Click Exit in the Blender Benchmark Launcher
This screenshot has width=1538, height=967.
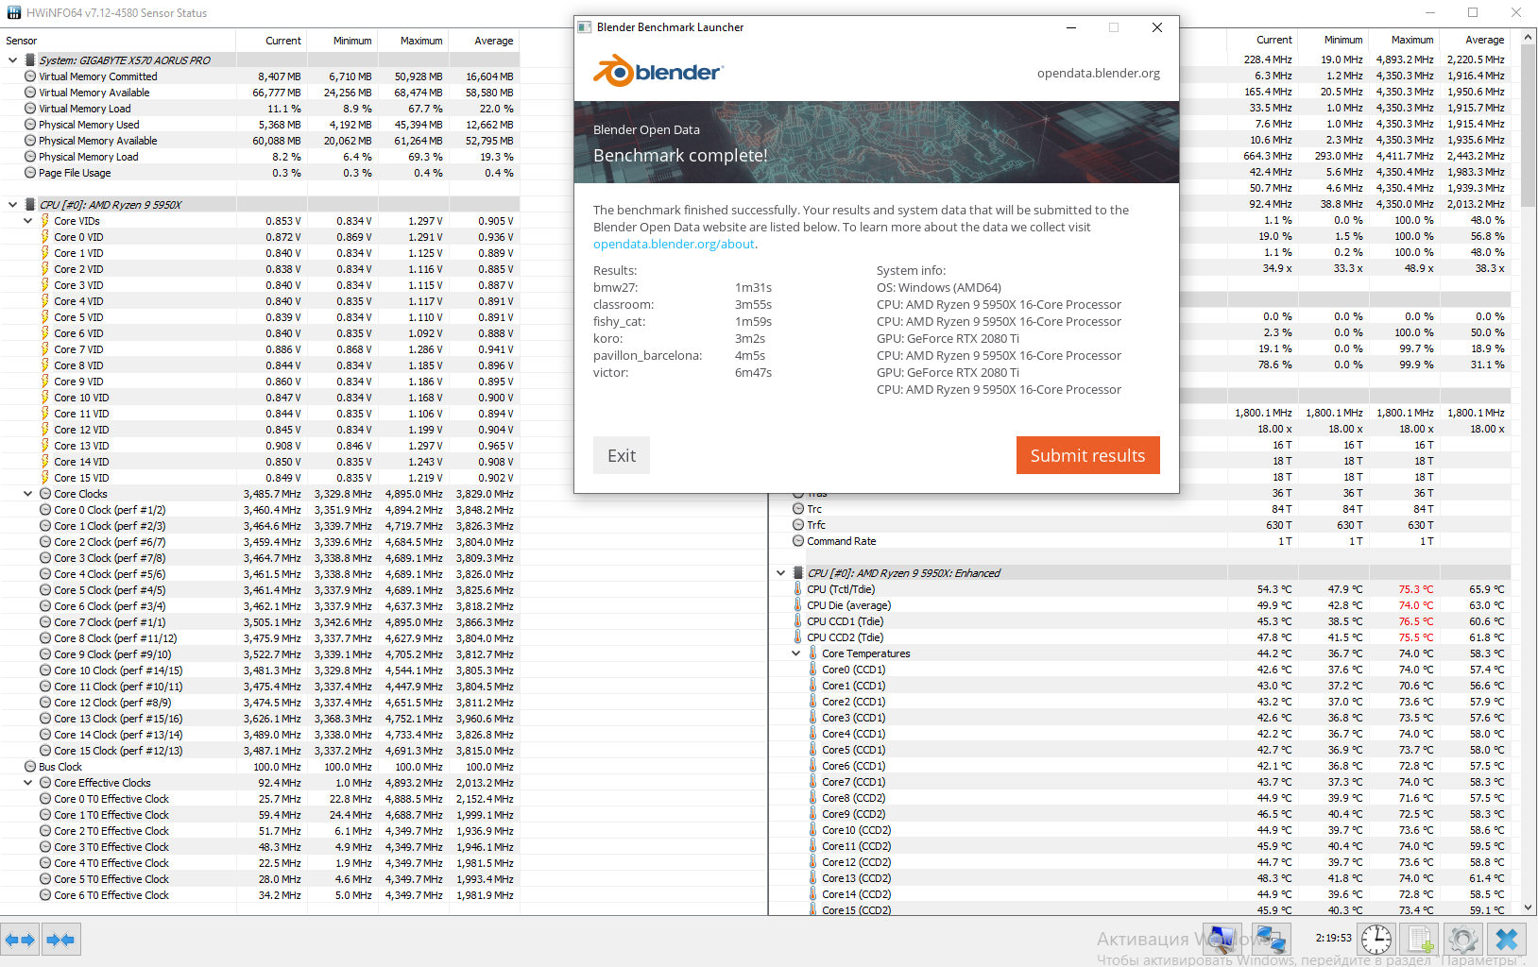click(622, 455)
